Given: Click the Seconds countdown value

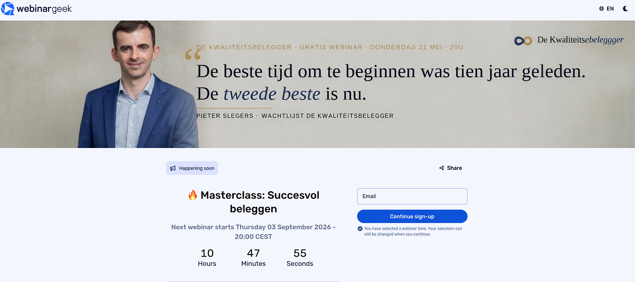Looking at the screenshot, I should click(300, 253).
